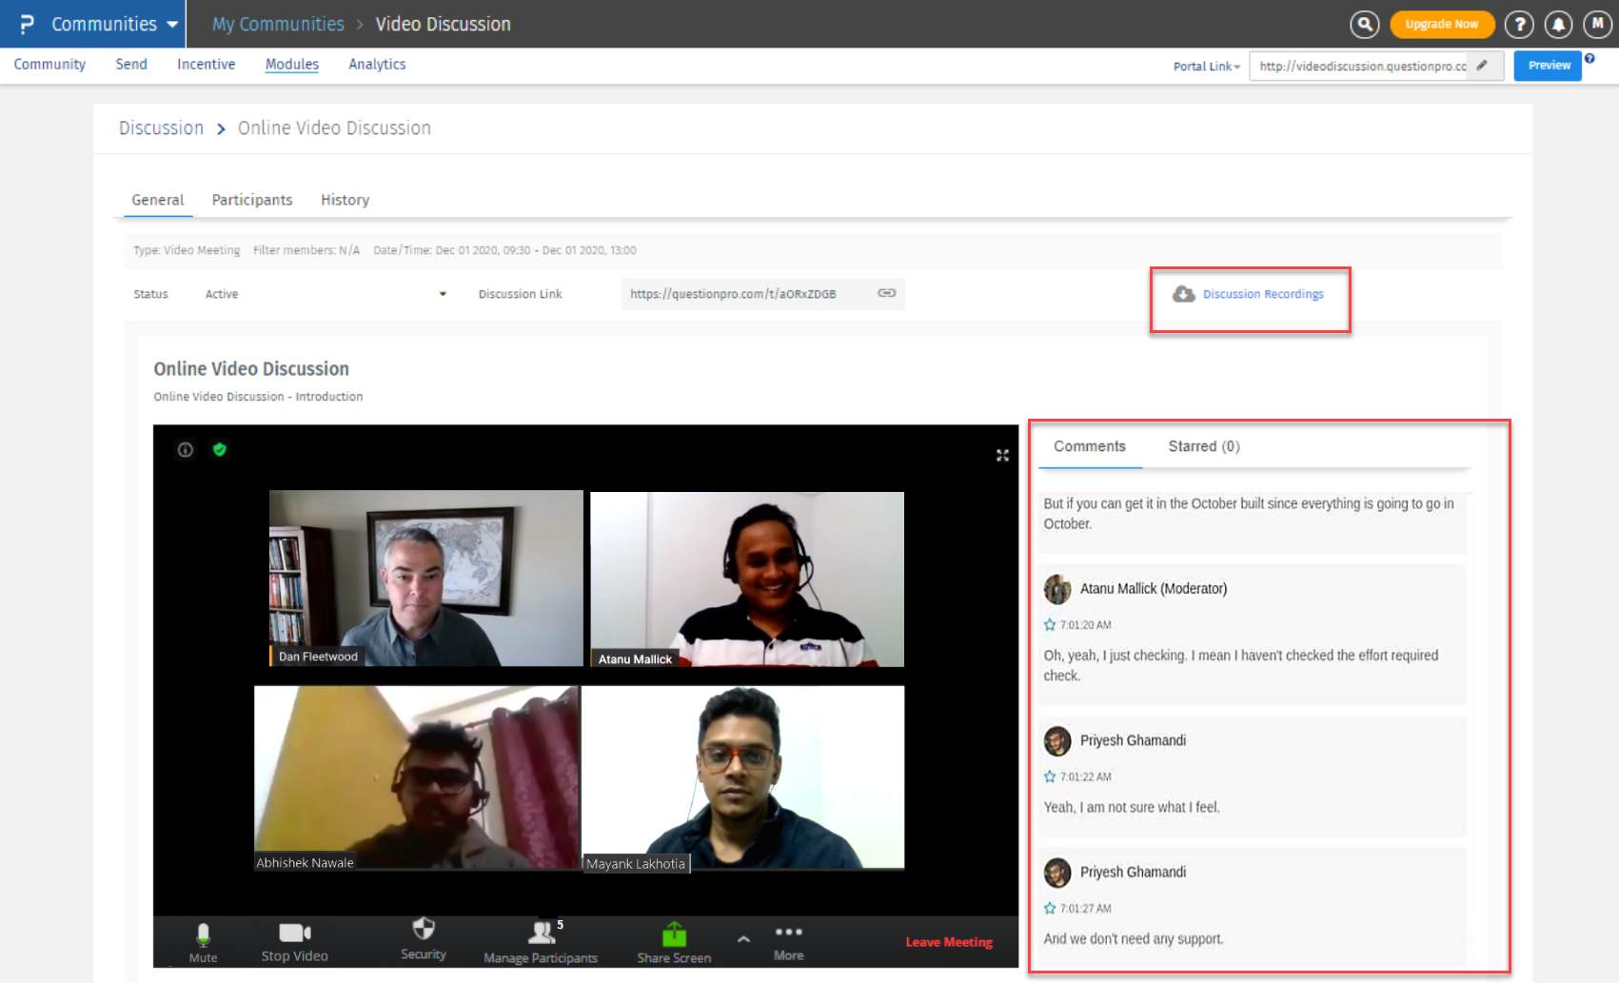This screenshot has width=1619, height=983.
Task: Click comment text 'And we don't need any support.'
Action: pyautogui.click(x=1134, y=938)
